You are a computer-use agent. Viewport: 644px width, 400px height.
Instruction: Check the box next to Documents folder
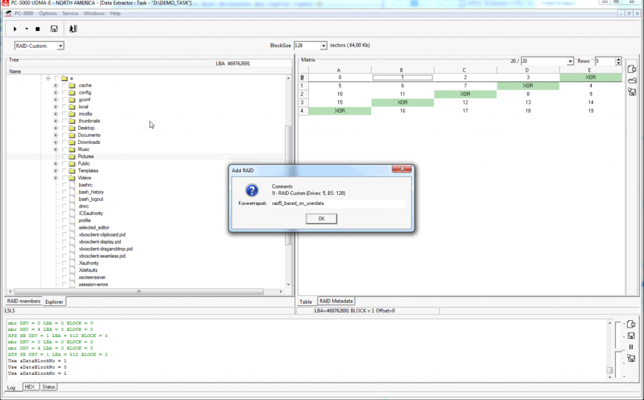[x=64, y=135]
